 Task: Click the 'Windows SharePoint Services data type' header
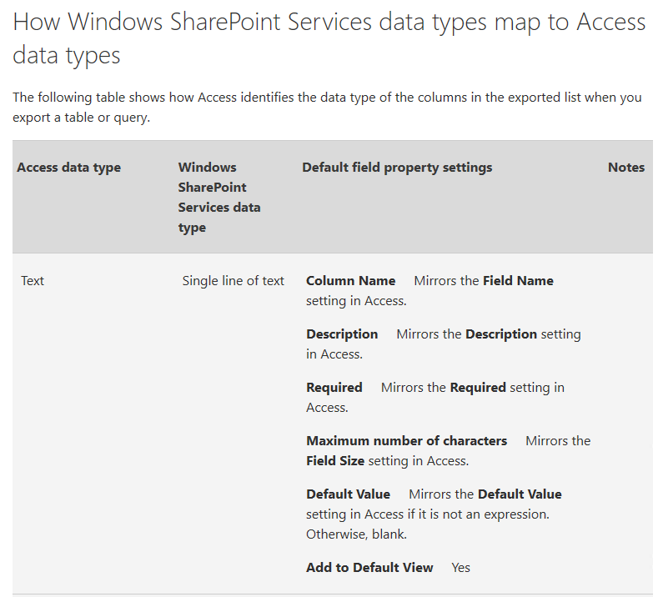[x=219, y=198]
